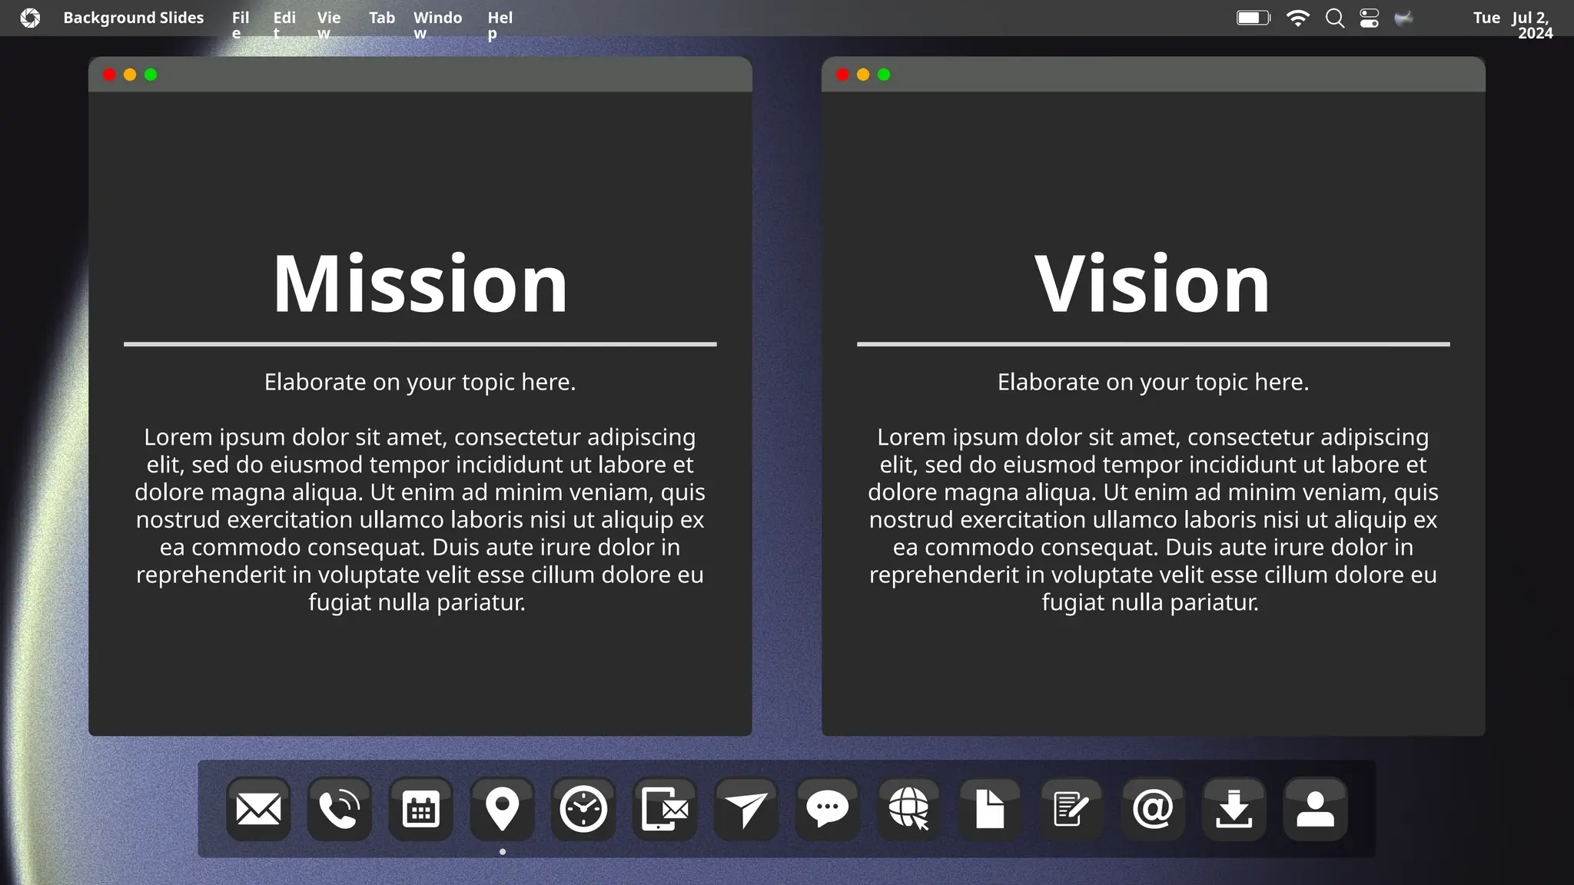The height and width of the screenshot is (885, 1574).
Task: Click the location pin dock icon
Action: point(502,809)
